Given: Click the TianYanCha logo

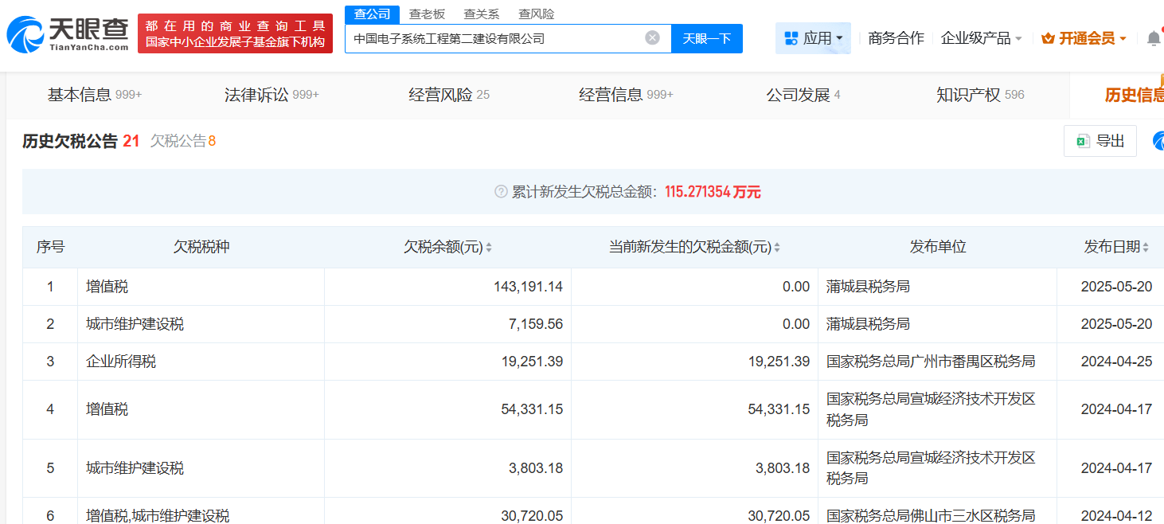Looking at the screenshot, I should tap(68, 33).
